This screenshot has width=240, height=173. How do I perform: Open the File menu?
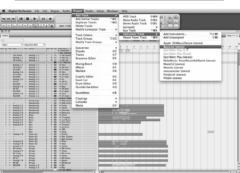(37, 11)
